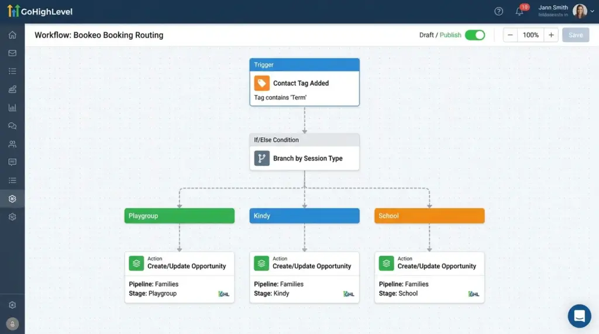Click the branch icon in If/Else node
The width and height of the screenshot is (599, 334).
(x=261, y=158)
